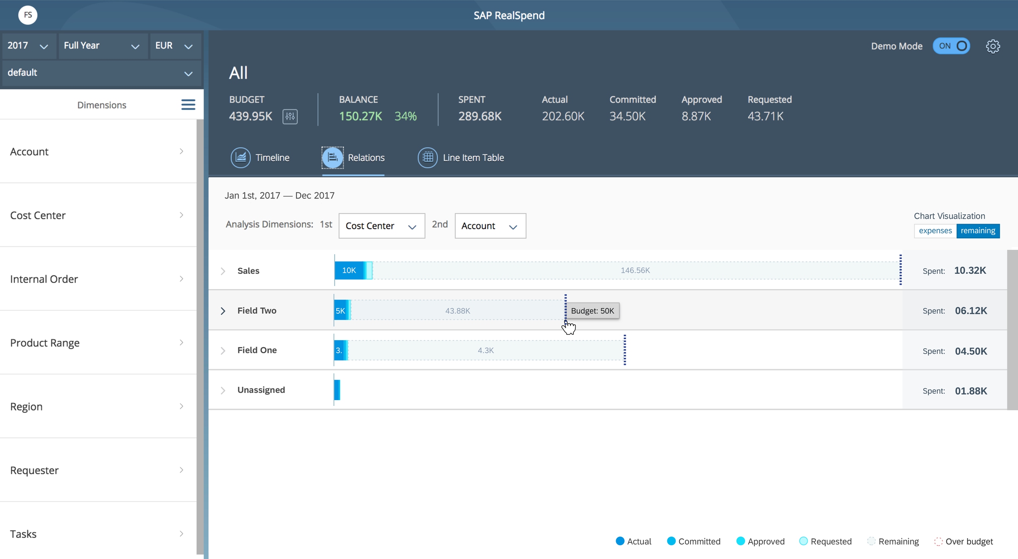The image size is (1018, 559).
Task: Click the Remaining legend dot
Action: 871,541
